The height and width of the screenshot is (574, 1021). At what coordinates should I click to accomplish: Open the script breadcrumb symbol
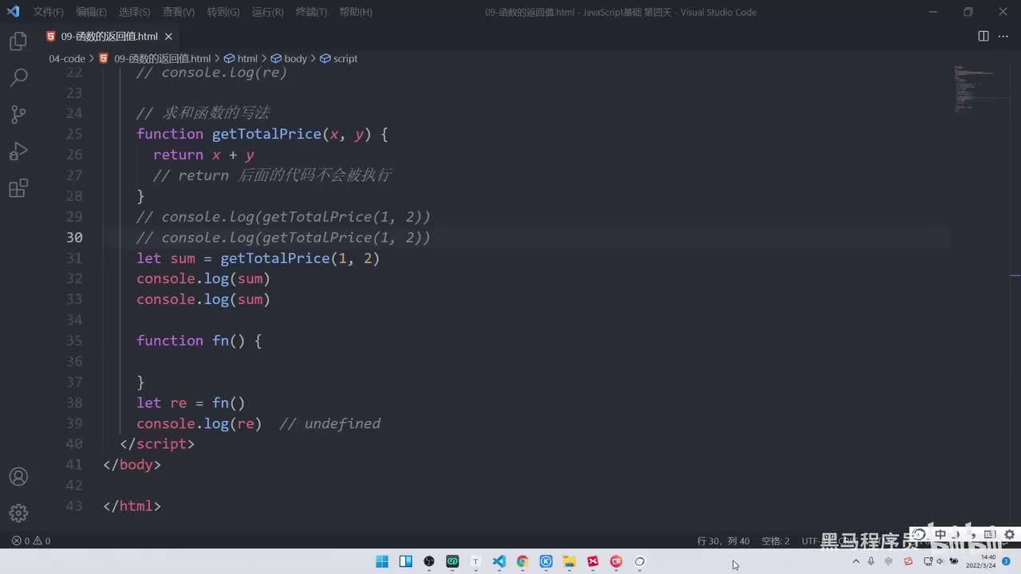click(x=339, y=58)
